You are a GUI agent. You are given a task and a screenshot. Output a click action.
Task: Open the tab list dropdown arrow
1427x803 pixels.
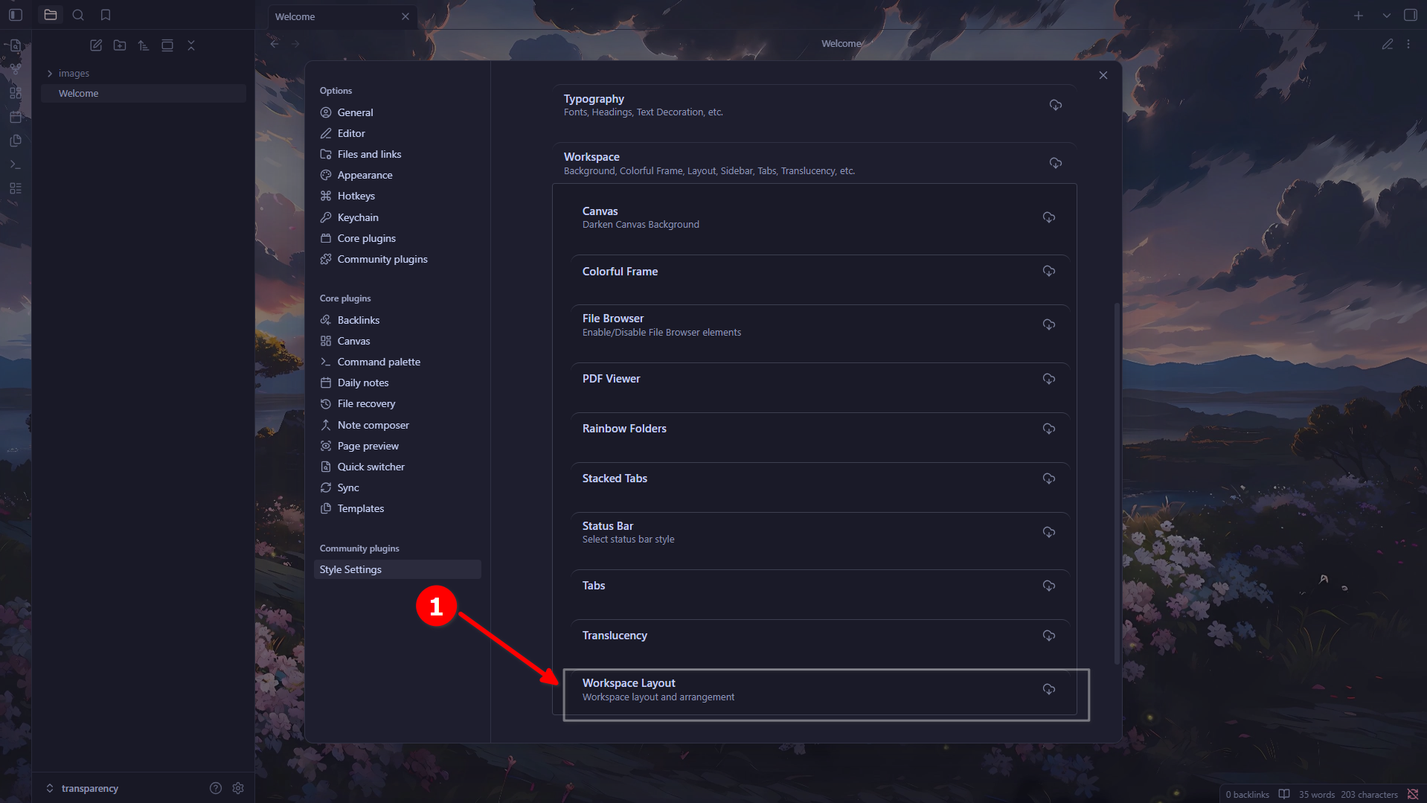click(x=1386, y=16)
